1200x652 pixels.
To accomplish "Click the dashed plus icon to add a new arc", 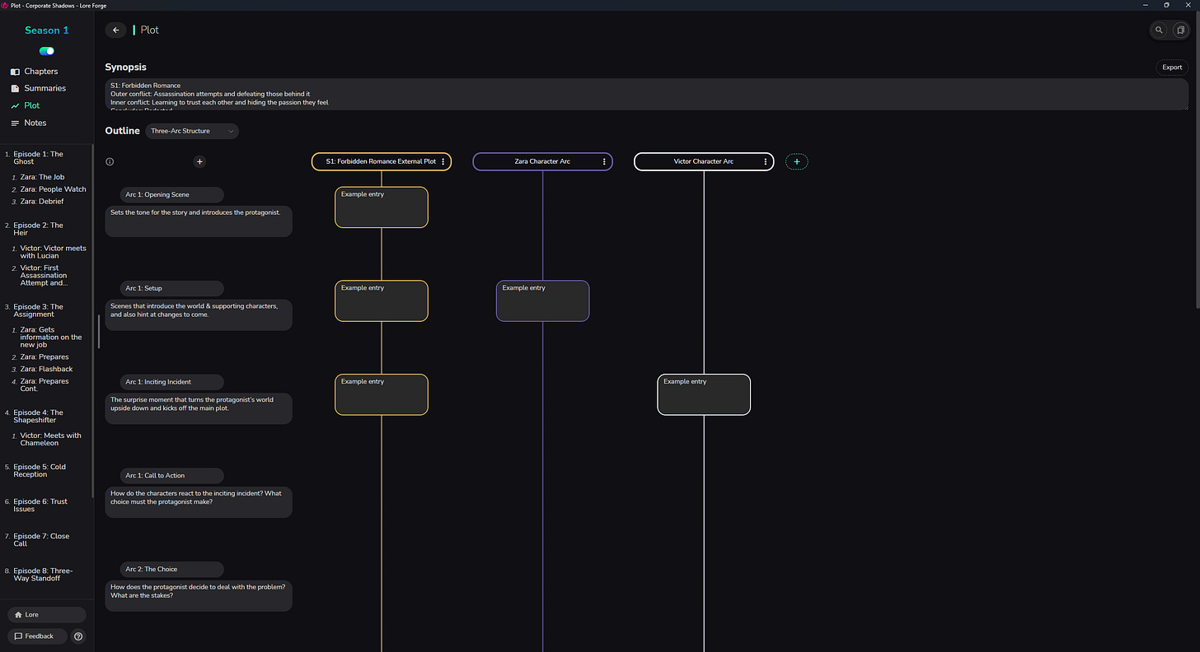I will click(797, 161).
